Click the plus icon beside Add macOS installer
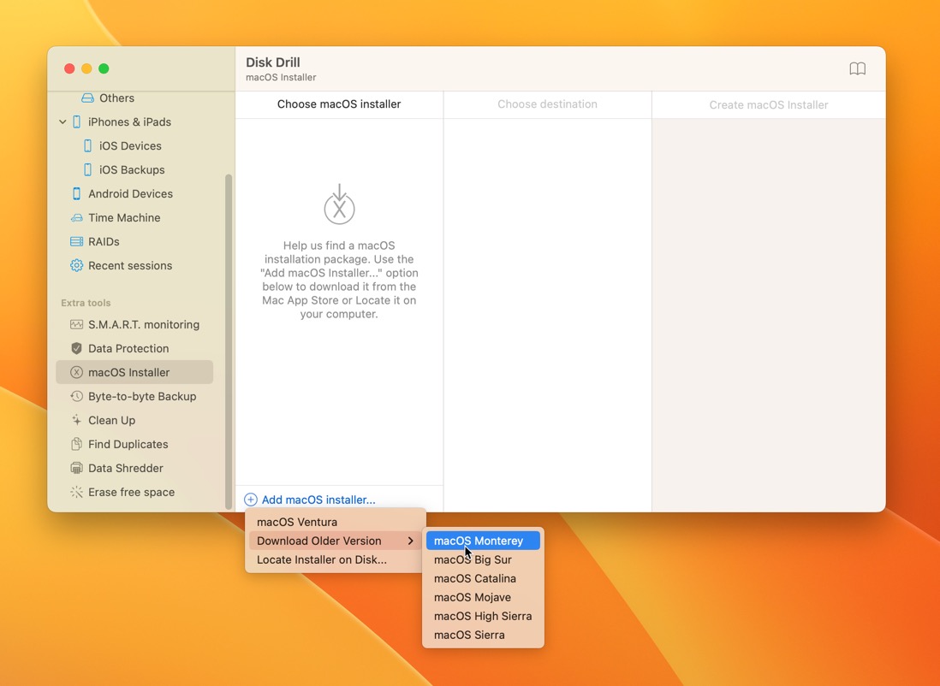The width and height of the screenshot is (940, 686). click(x=251, y=499)
